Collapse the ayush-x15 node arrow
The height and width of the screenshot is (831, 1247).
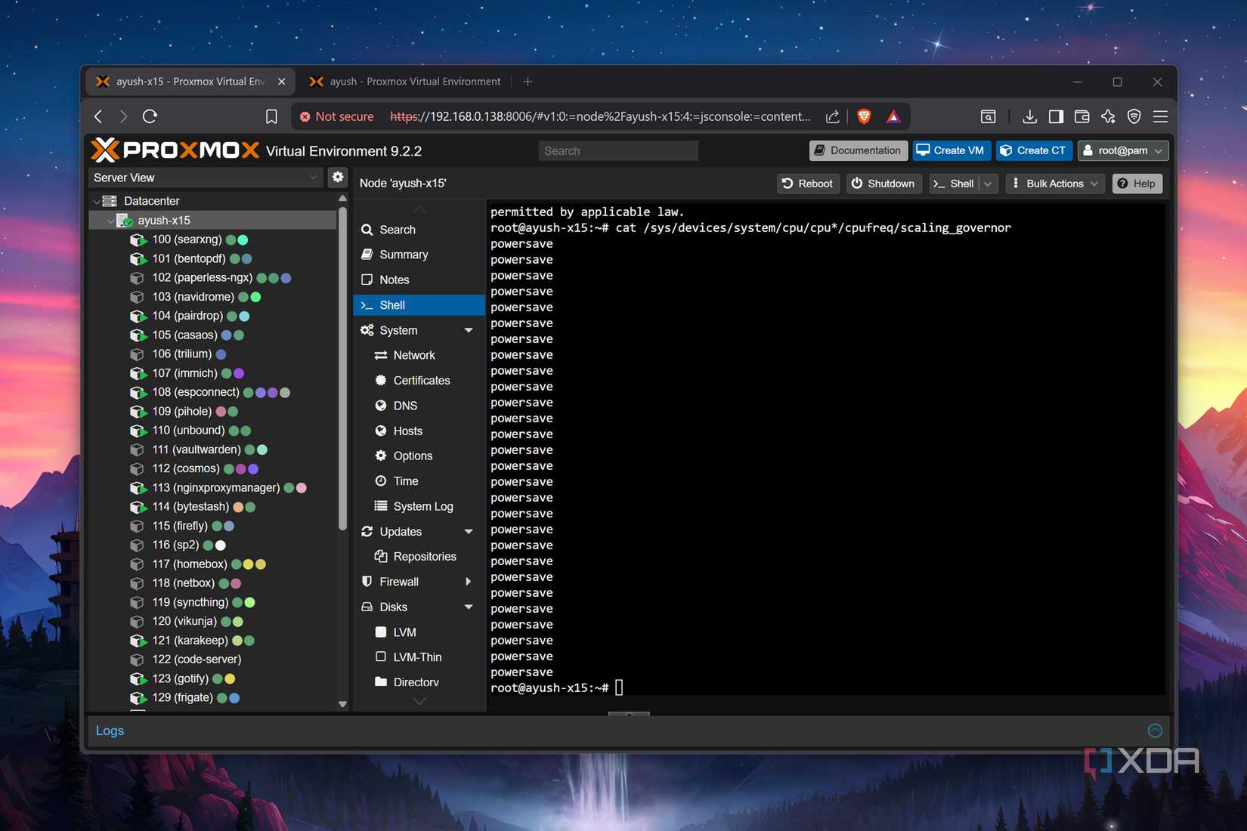110,221
